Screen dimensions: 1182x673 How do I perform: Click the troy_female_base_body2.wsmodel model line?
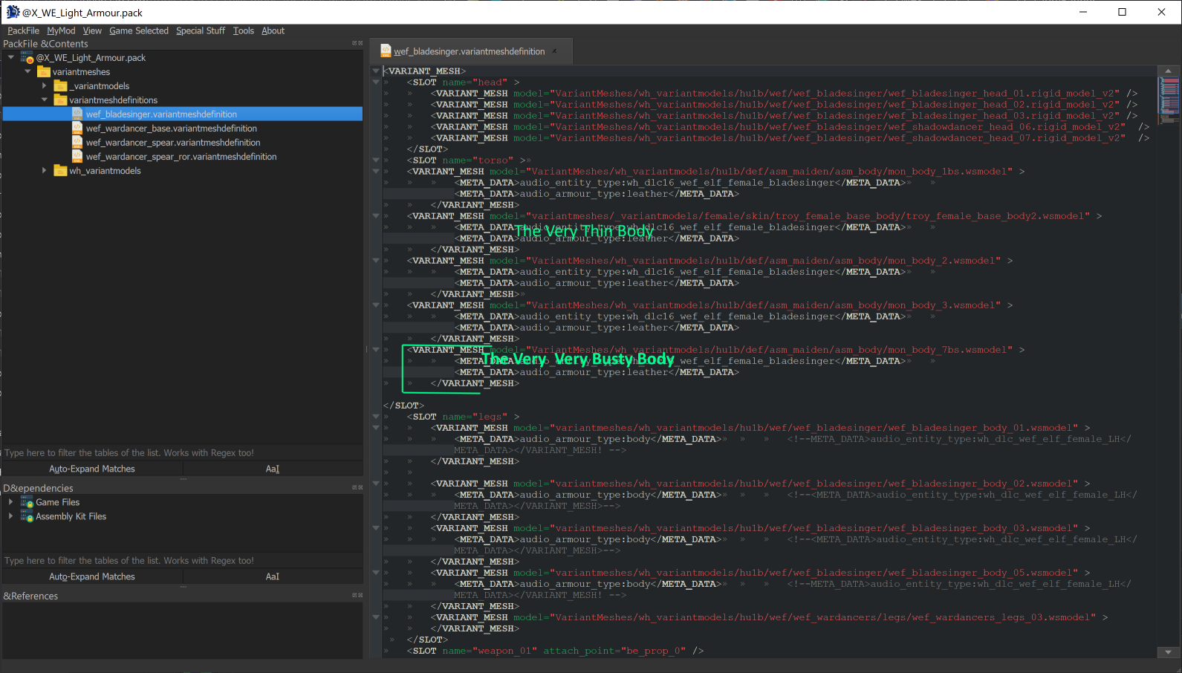click(754, 215)
